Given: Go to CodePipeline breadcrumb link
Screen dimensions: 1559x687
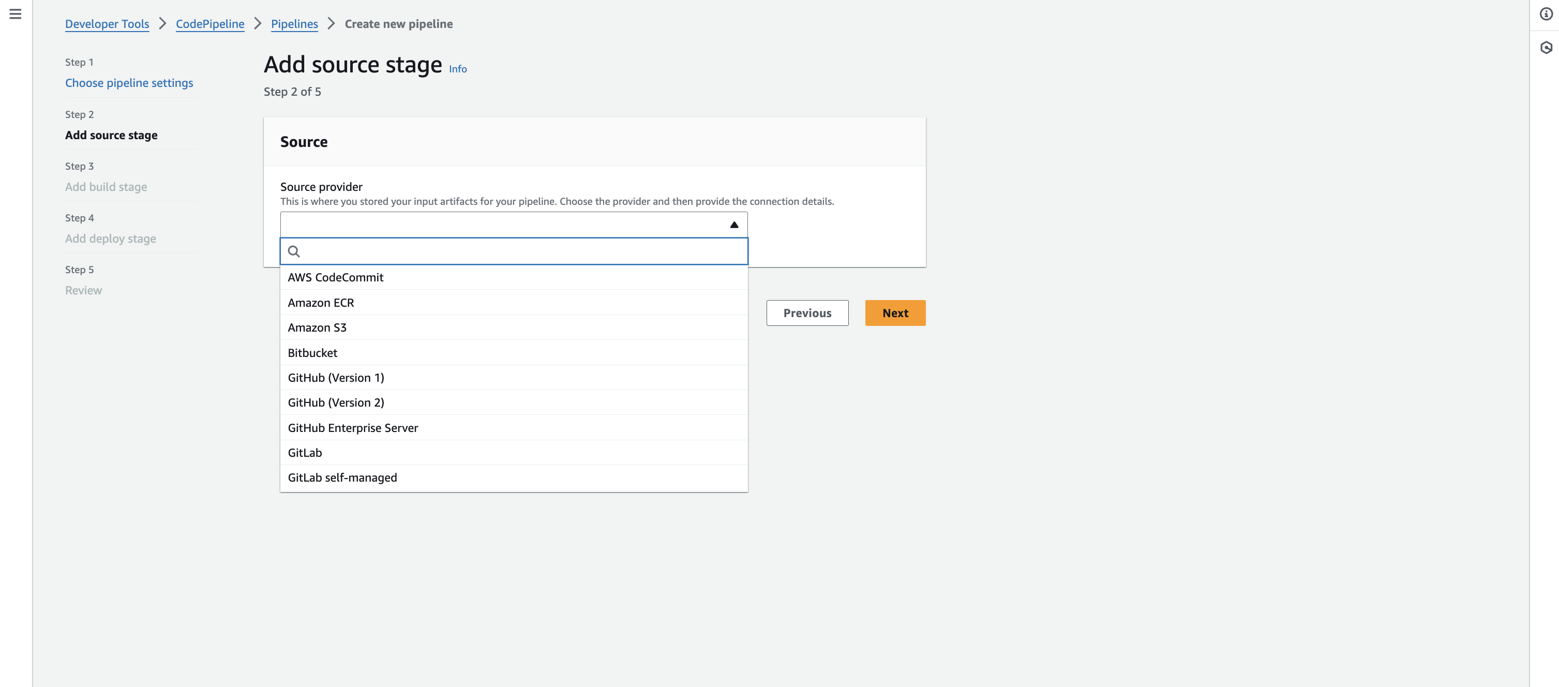Looking at the screenshot, I should (210, 24).
